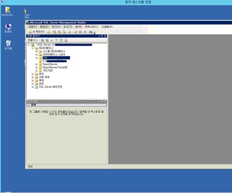Open the 연결(O) connect dropdown in Object Explorer
The width and height of the screenshot is (232, 193).
[x=33, y=40]
